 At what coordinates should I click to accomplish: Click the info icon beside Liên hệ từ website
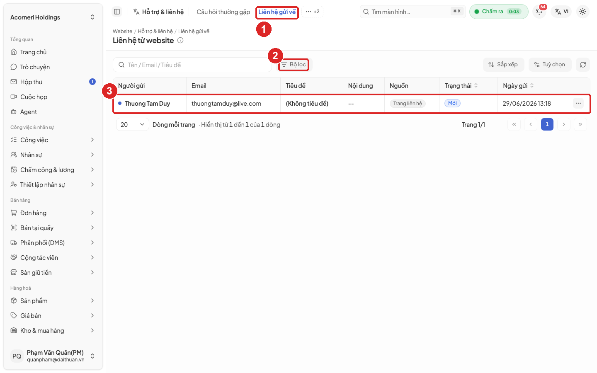(x=180, y=40)
